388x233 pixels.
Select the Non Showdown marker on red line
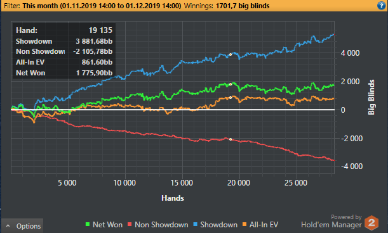[231, 139]
